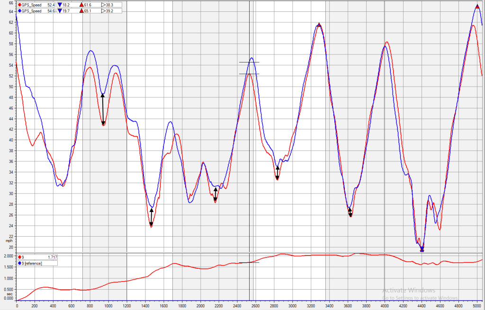485x310 pixels.
Task: Click the lap 9 time delta value 1.717
Action: click(52, 257)
